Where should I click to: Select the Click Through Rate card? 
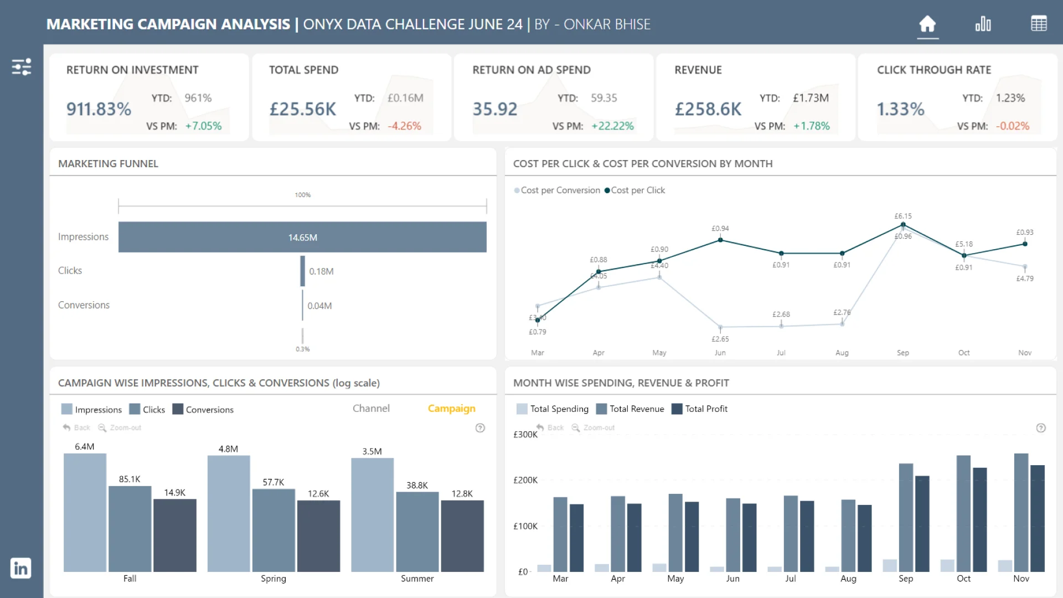tap(958, 97)
